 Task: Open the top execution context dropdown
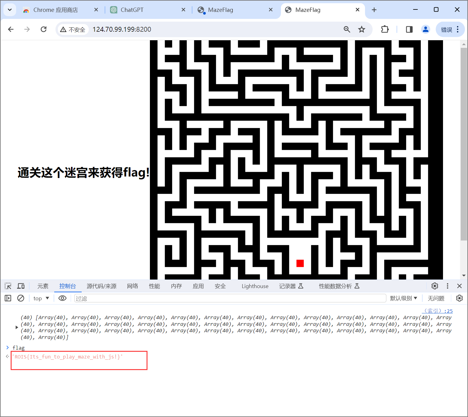click(x=41, y=298)
